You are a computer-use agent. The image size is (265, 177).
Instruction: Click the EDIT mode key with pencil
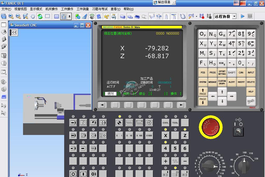coord(83,122)
